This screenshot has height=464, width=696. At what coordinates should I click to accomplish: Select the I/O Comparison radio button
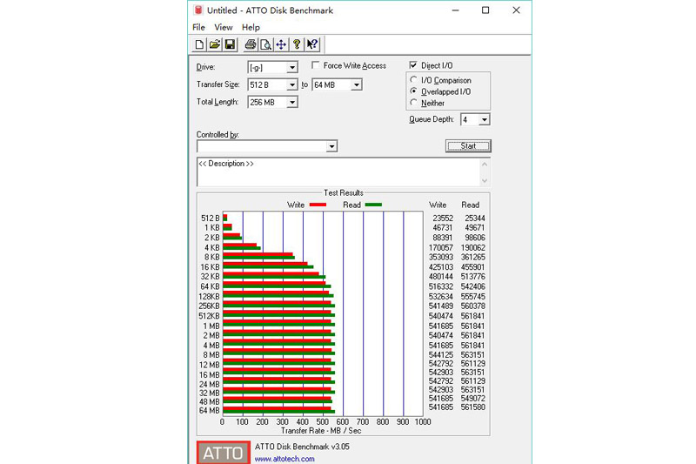[413, 81]
